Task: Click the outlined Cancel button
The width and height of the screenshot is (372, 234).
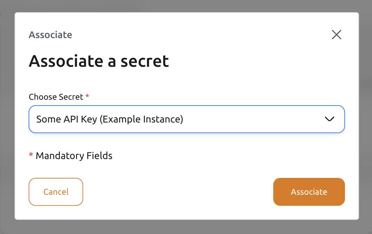Action: click(55, 192)
